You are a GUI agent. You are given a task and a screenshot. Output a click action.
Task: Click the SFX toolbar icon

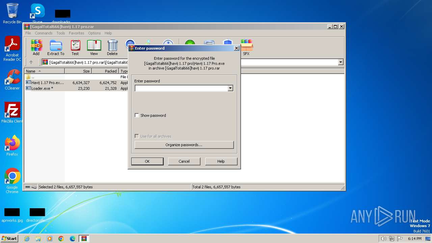coord(246,48)
